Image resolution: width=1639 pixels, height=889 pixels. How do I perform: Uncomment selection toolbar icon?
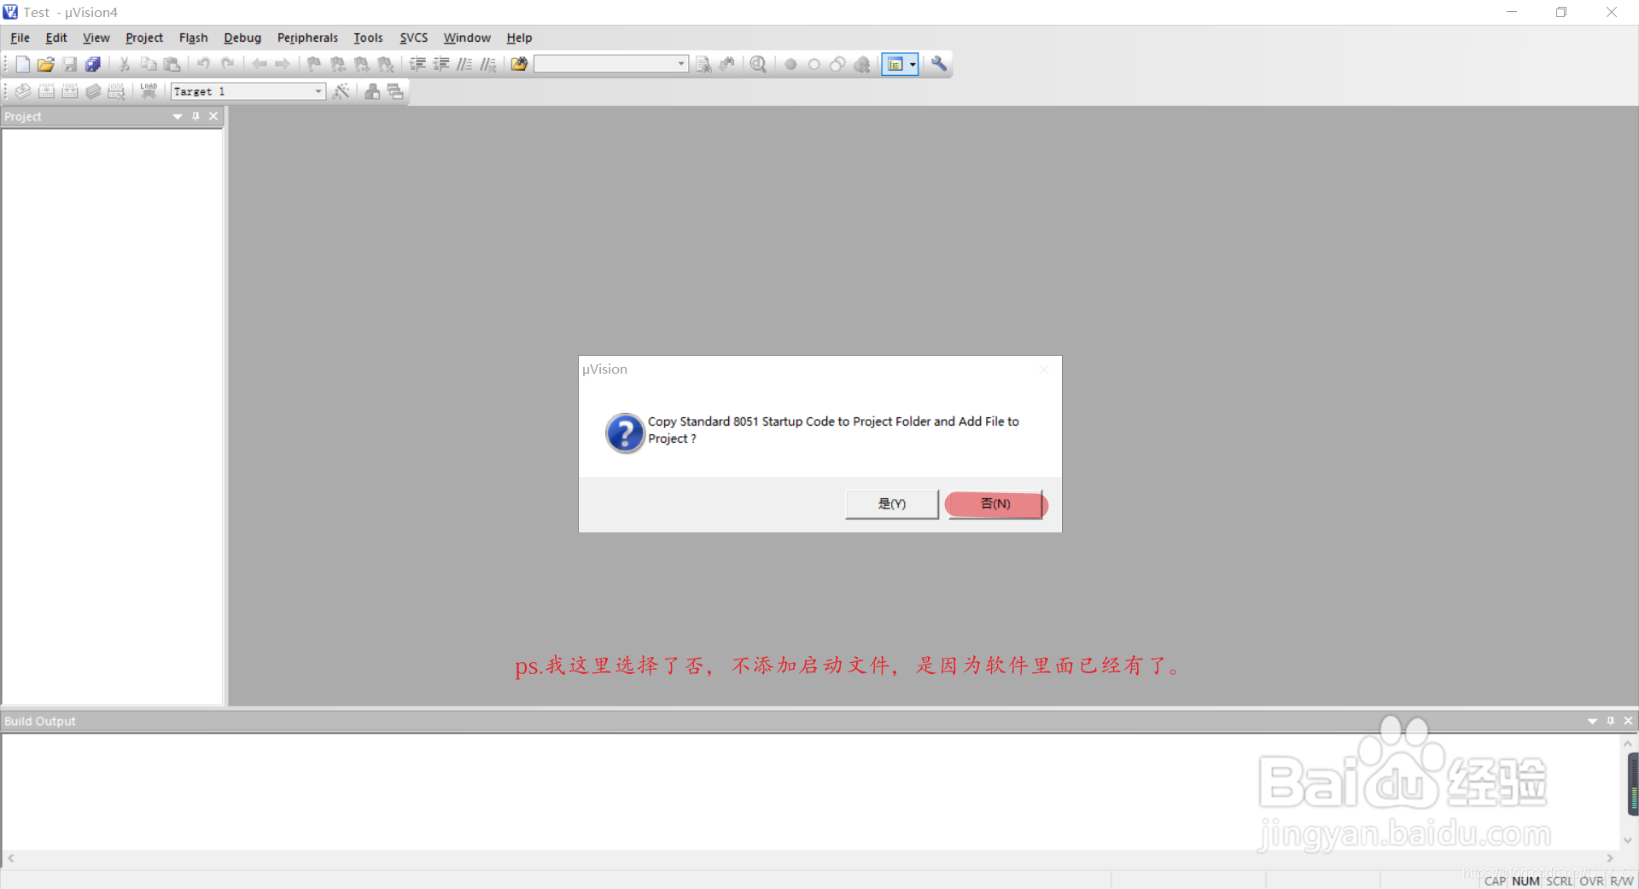click(x=488, y=64)
